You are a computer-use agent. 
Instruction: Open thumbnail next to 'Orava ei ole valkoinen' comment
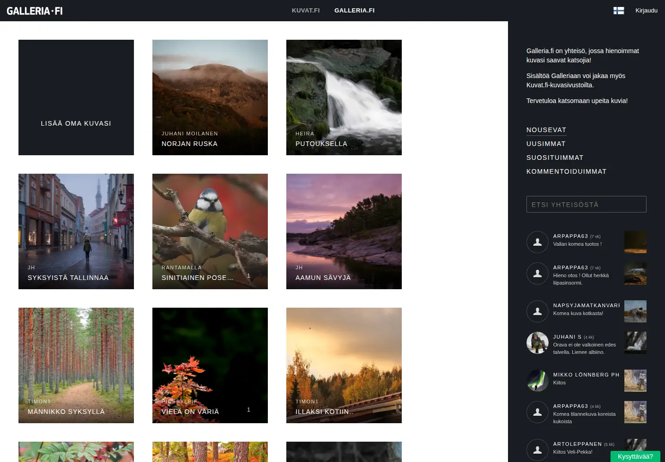click(x=635, y=343)
